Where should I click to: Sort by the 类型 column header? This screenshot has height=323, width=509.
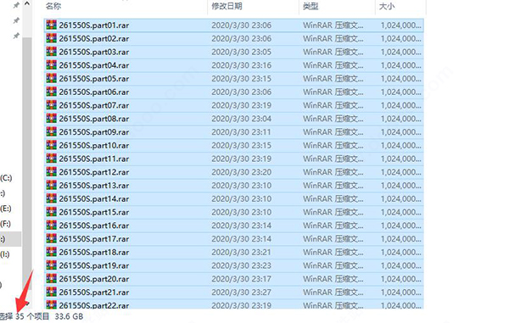point(310,6)
